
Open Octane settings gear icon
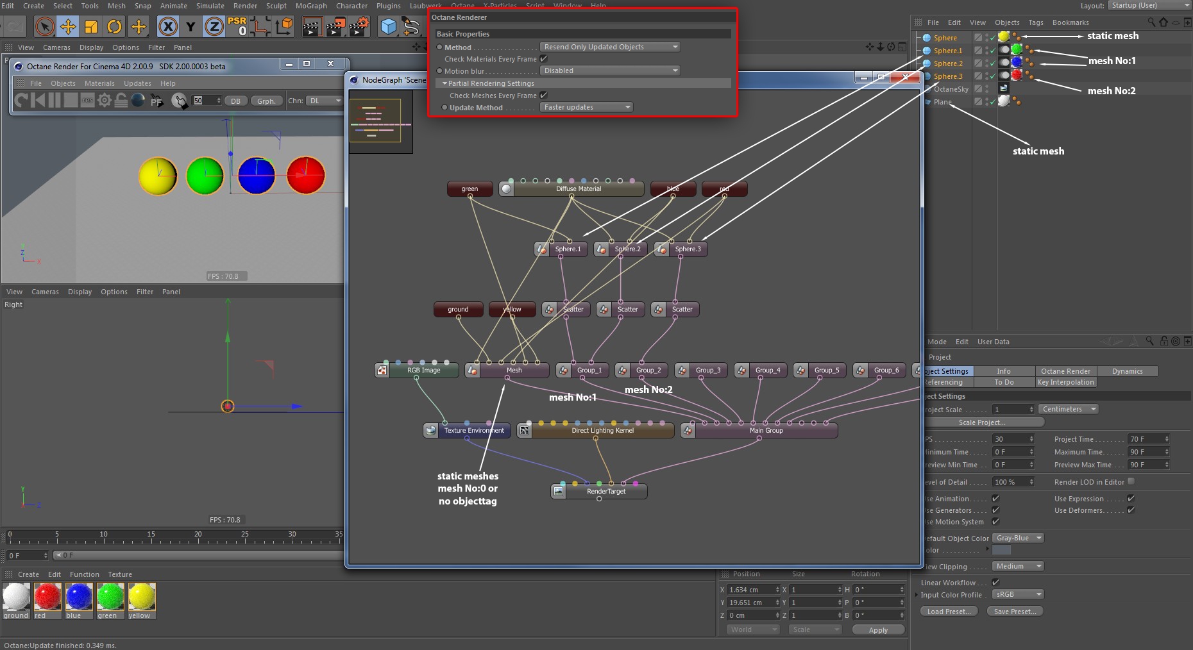(x=104, y=100)
